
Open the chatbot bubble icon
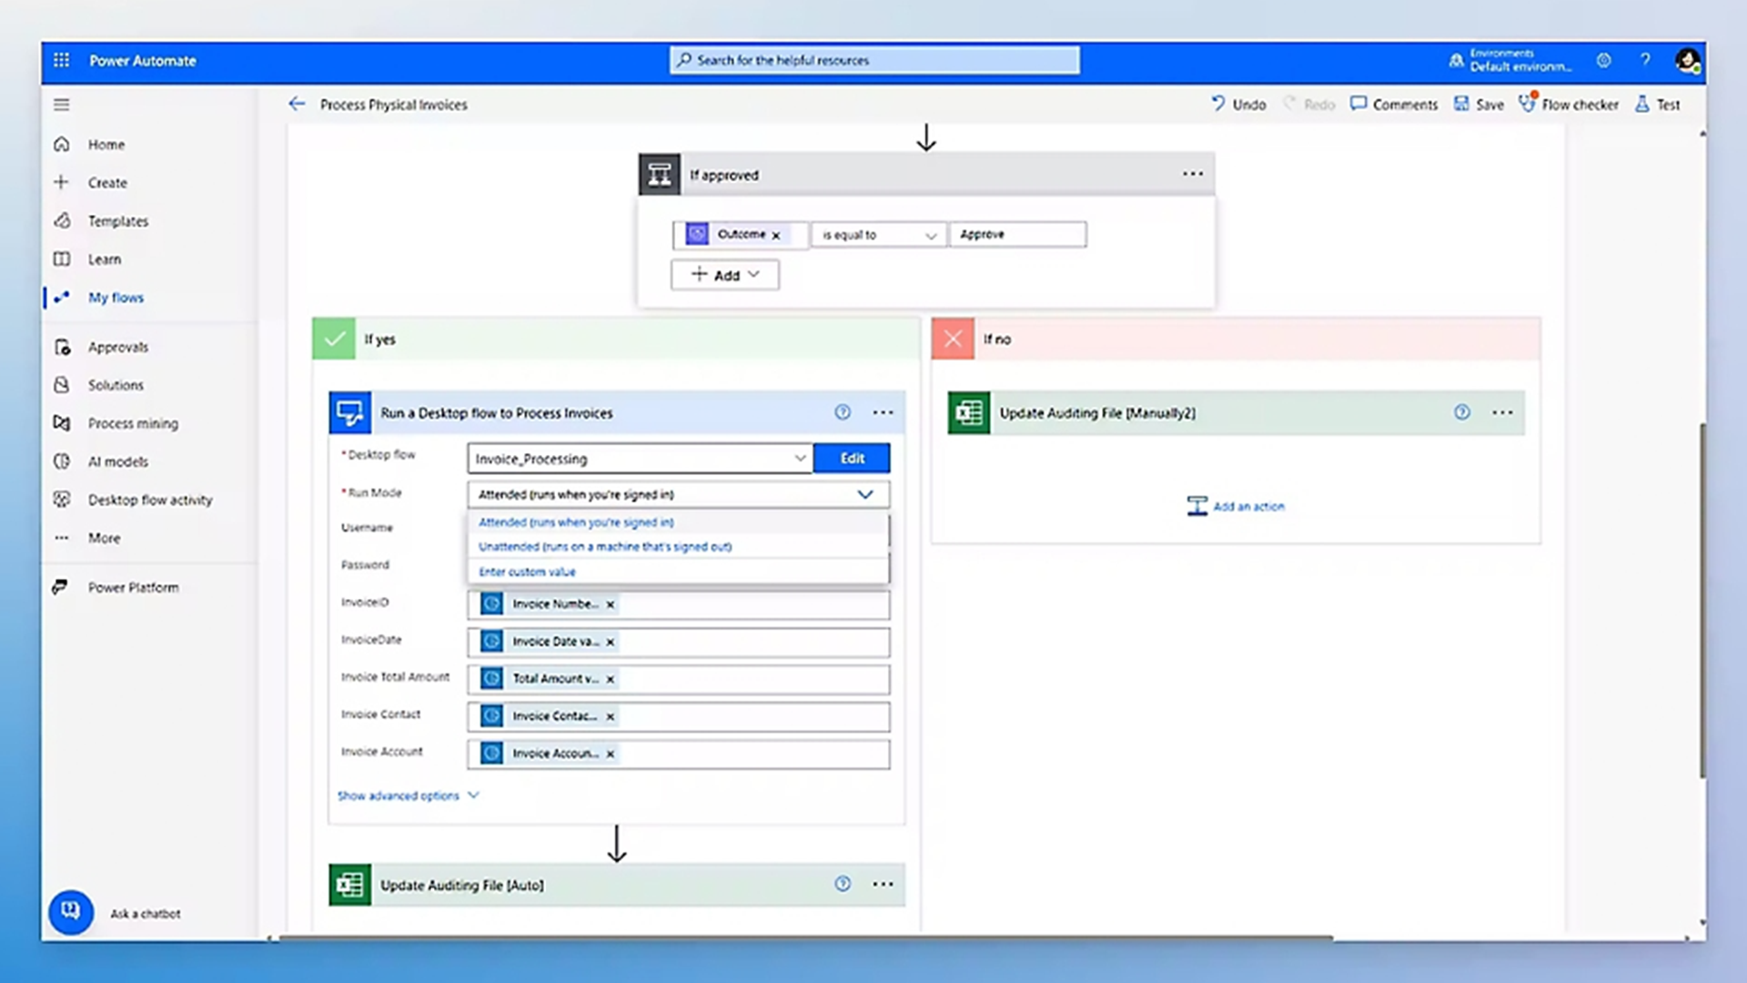(x=71, y=911)
